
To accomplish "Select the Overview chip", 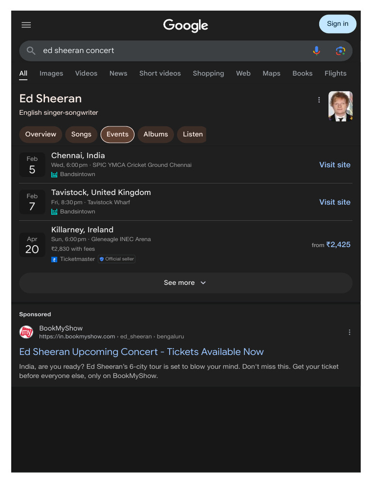I will pyautogui.click(x=41, y=134).
